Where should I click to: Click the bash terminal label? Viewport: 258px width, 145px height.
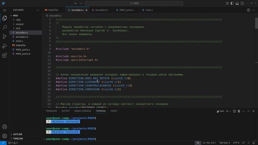(222, 111)
